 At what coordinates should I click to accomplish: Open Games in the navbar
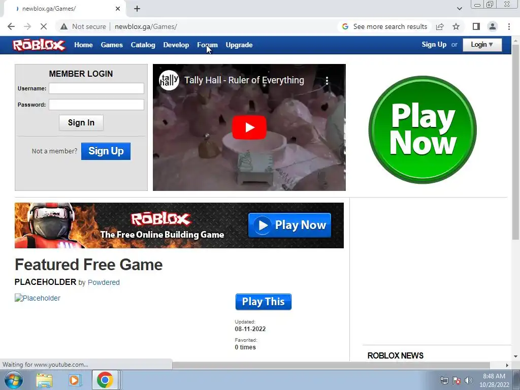[x=112, y=45]
